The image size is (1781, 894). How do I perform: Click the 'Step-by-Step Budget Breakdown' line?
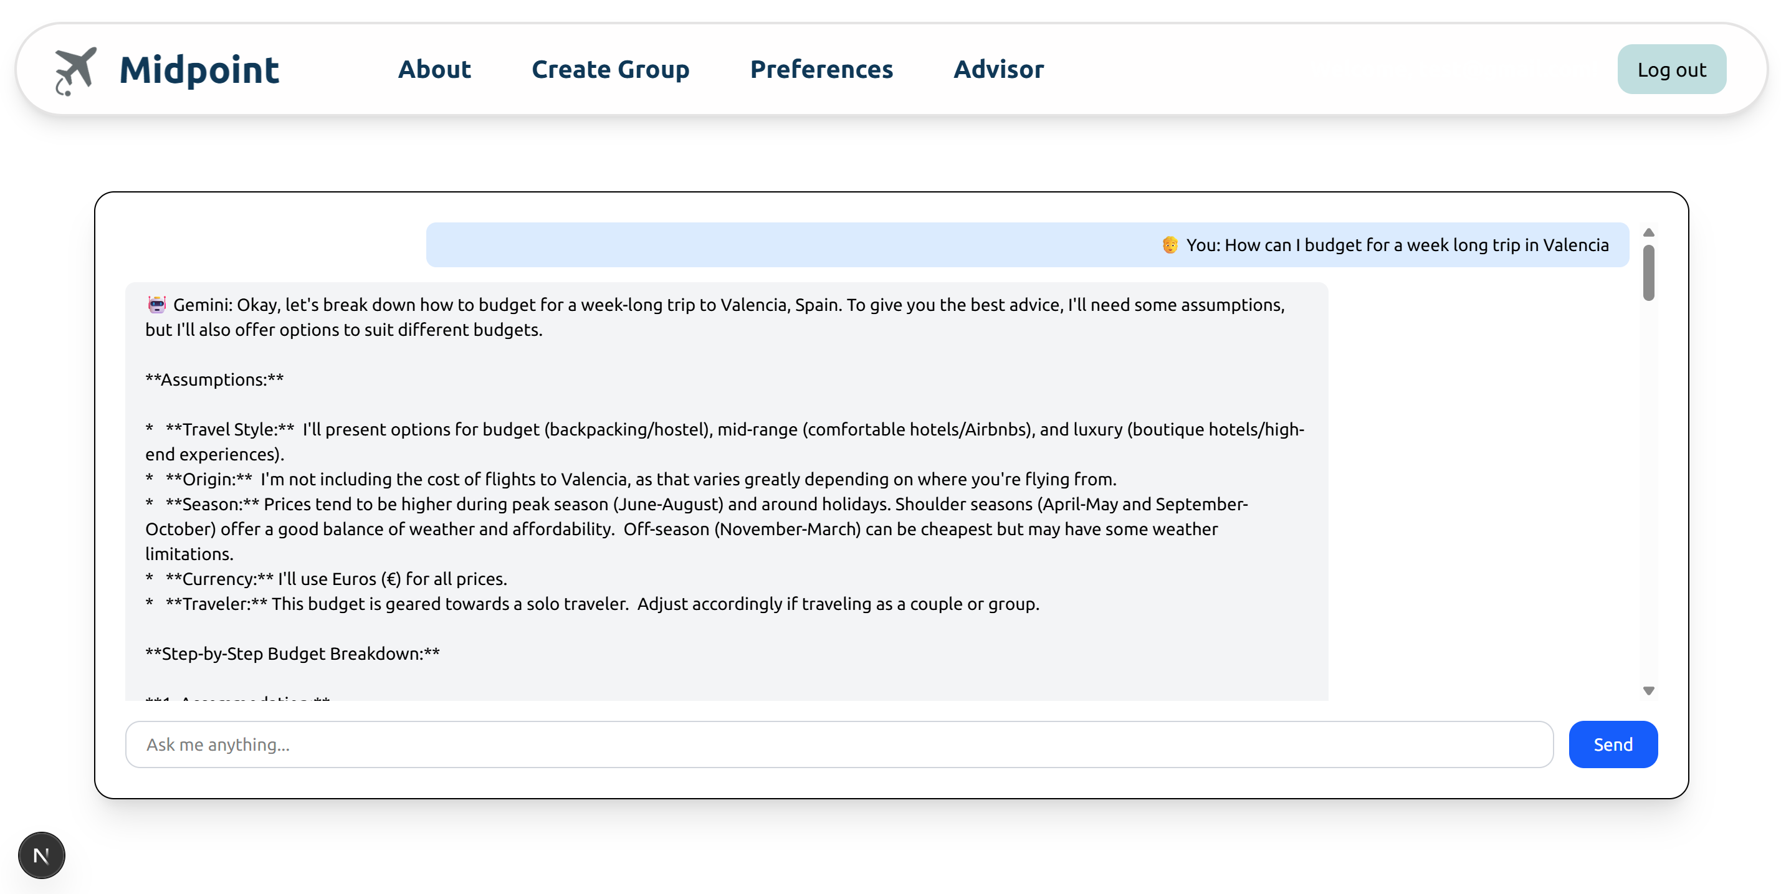pyautogui.click(x=292, y=654)
